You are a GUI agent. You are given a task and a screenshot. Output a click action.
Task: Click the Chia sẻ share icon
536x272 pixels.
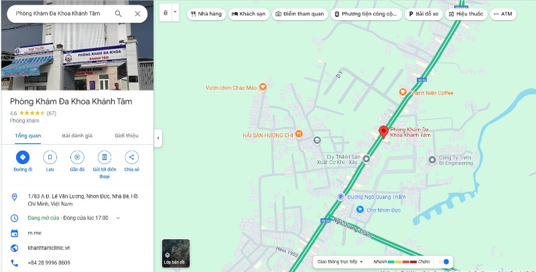131,157
